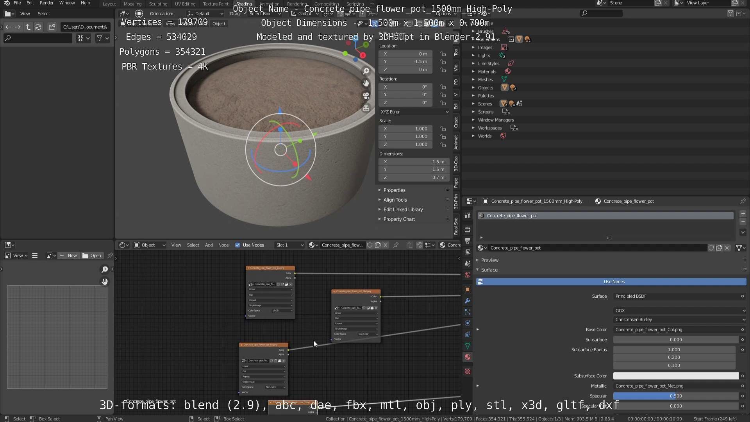Toggle lock on Rotation Z

pyautogui.click(x=443, y=103)
